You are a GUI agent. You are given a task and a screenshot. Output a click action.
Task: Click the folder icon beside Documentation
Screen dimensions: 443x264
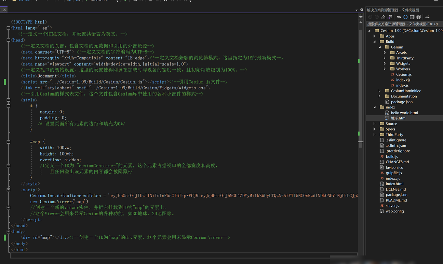click(x=387, y=96)
